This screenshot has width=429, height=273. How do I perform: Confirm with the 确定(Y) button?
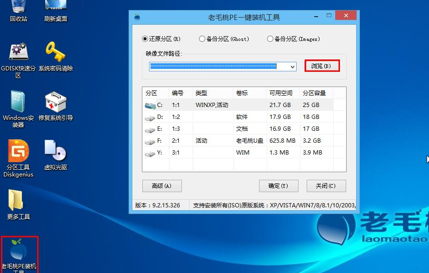pos(279,186)
